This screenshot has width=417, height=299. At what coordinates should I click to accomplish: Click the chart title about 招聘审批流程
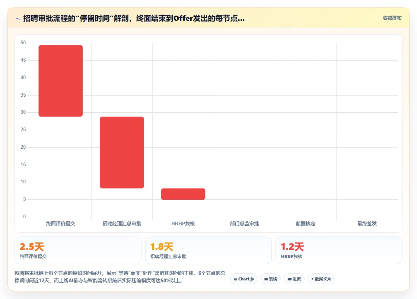pyautogui.click(x=134, y=18)
